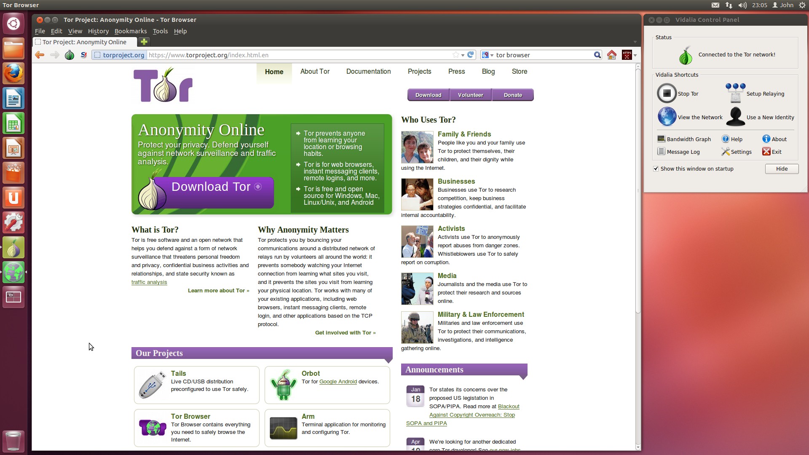Viewport: 809px width, 455px height.
Task: Click the Volunteer button on homepage
Action: point(471,94)
